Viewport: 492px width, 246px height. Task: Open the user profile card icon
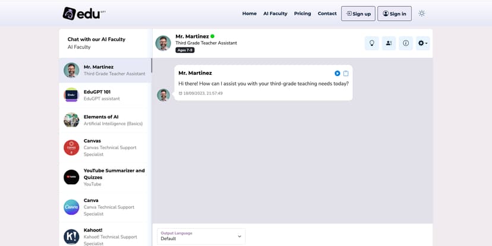(x=389, y=43)
